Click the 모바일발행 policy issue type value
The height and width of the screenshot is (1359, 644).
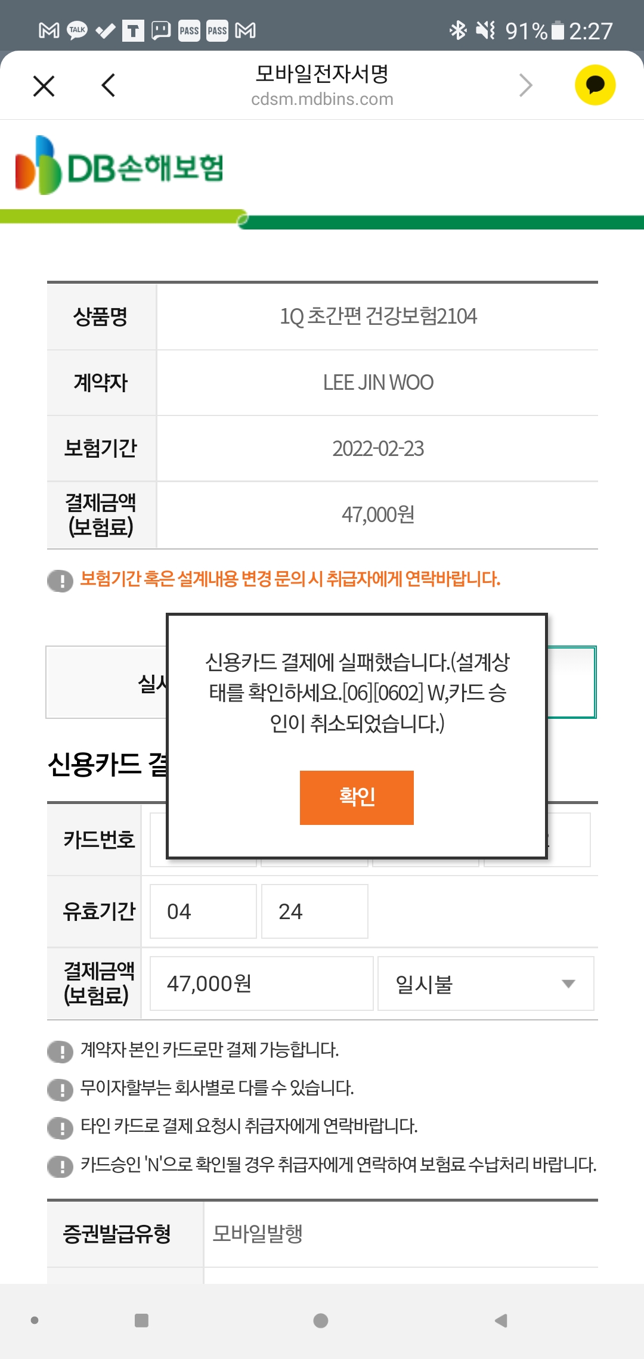258,1233
